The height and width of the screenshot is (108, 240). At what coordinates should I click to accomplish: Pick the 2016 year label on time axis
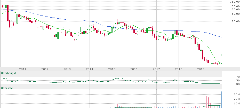(x=134, y=69)
